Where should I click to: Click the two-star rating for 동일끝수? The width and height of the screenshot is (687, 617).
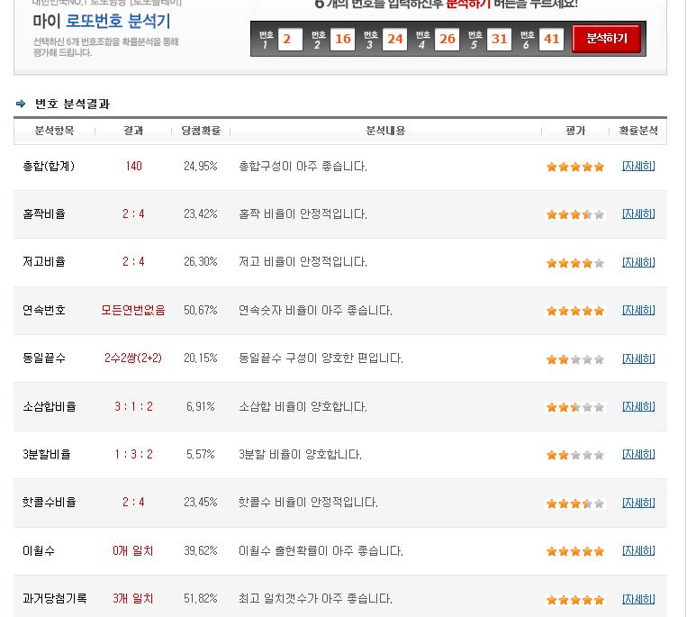click(574, 359)
